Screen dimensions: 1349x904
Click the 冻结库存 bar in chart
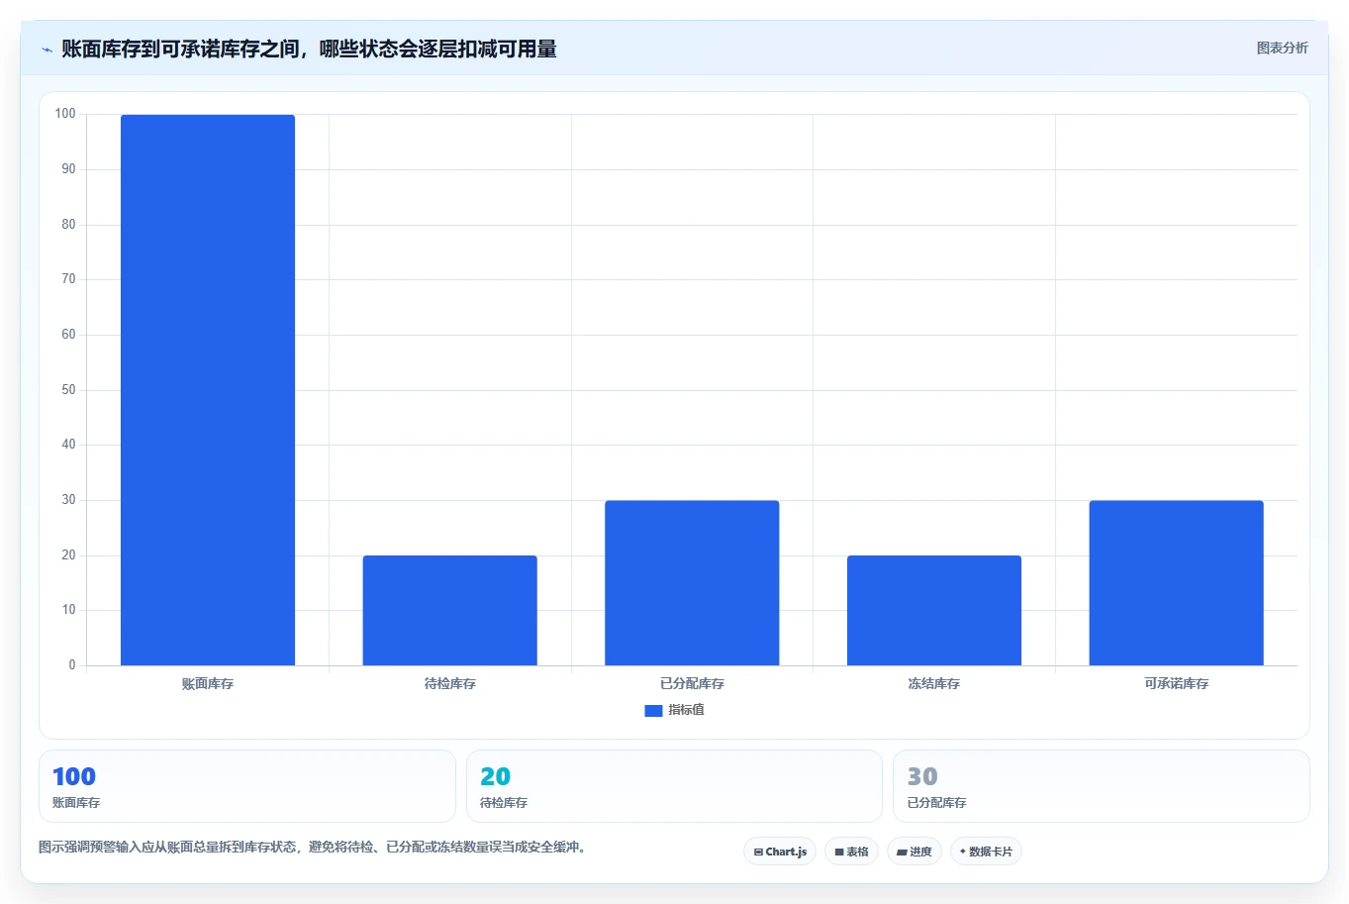point(934,610)
